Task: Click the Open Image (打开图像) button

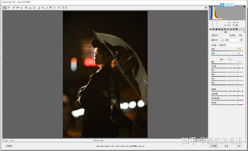Action: (x=214, y=146)
